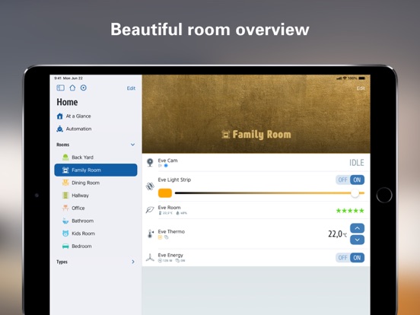Click the At a Glance house icon

point(60,116)
